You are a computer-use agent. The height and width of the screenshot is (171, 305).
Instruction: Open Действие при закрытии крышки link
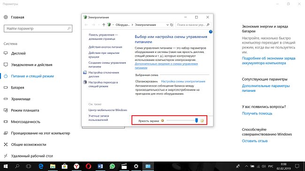click(x=104, y=55)
